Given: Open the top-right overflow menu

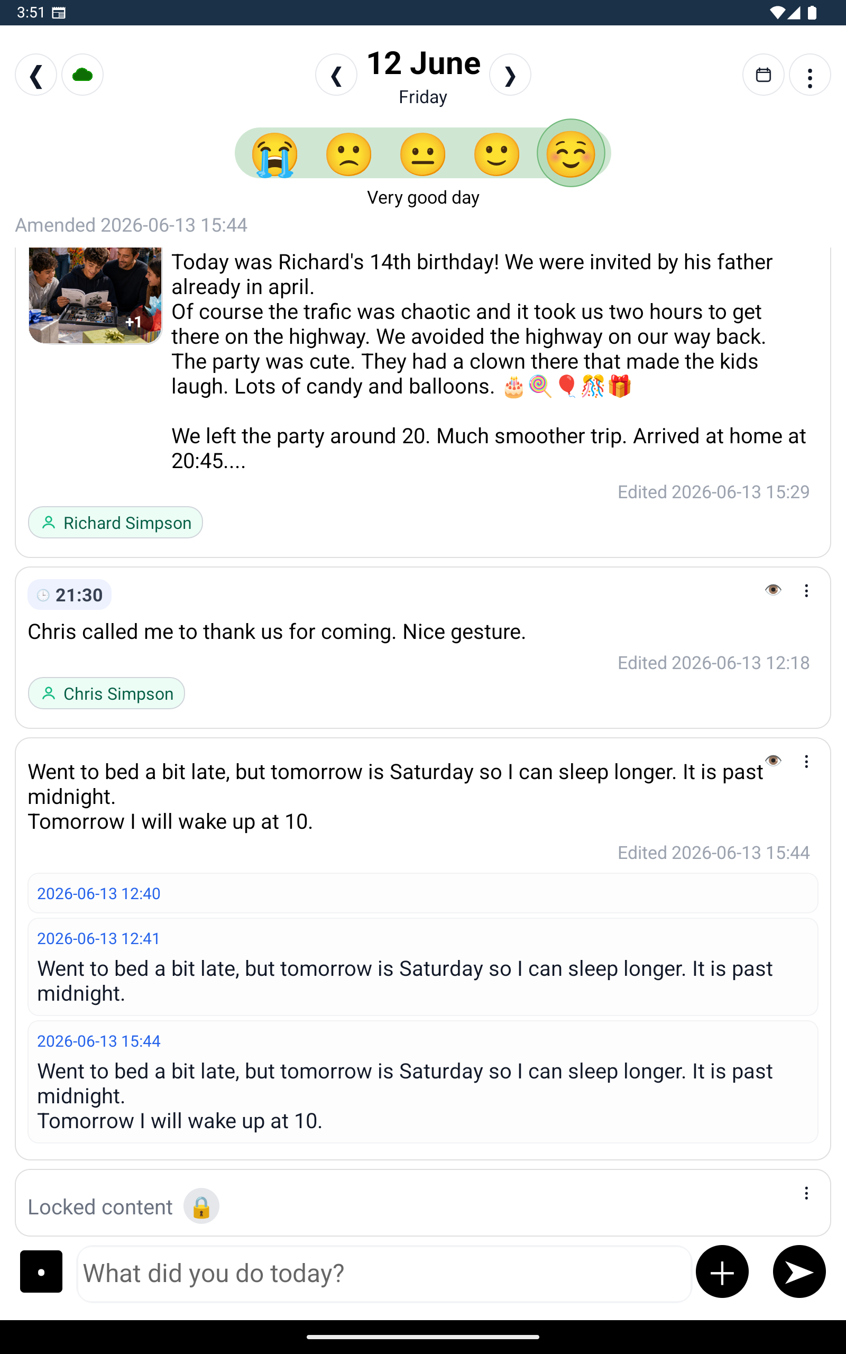Looking at the screenshot, I should tap(810, 75).
